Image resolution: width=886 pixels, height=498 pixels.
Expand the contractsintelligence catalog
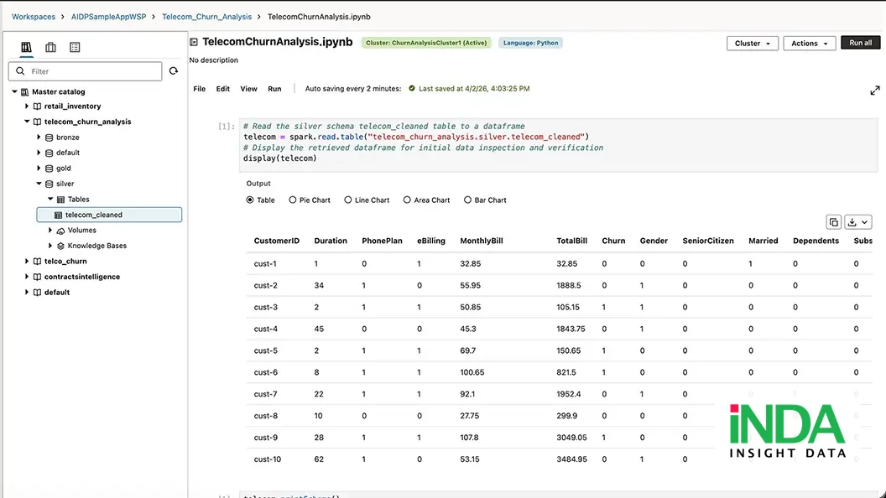click(27, 277)
